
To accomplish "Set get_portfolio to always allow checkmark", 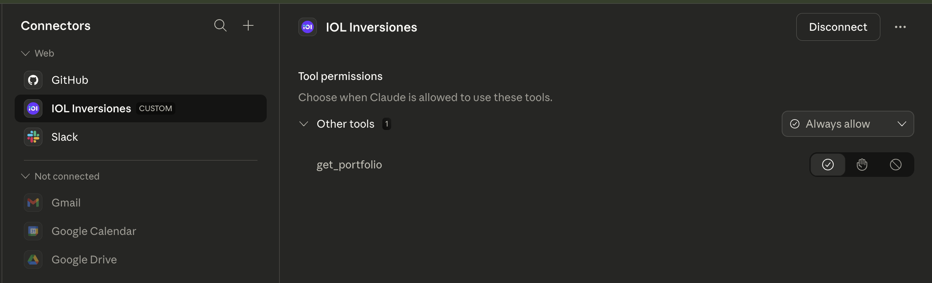I will 828,165.
